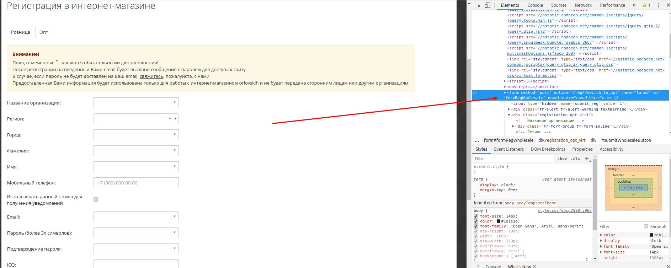
Task: Toggle the device toolbar icon
Action: 488,5
